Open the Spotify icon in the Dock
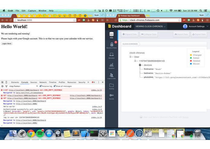The height and width of the screenshot is (149, 210). pyautogui.click(x=40, y=133)
